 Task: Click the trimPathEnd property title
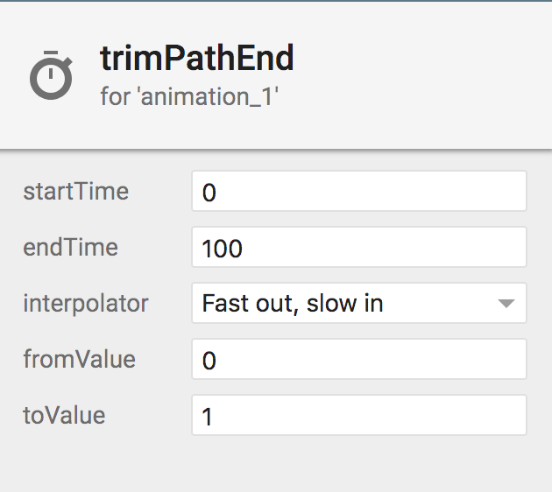tap(197, 58)
